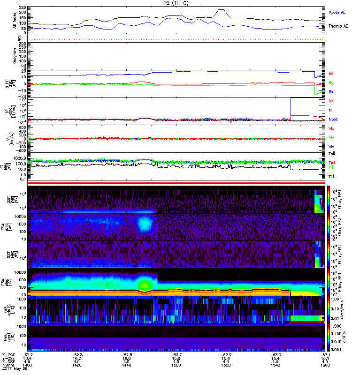
Task: Select the green Viy legend label
Action: [x=331, y=138]
